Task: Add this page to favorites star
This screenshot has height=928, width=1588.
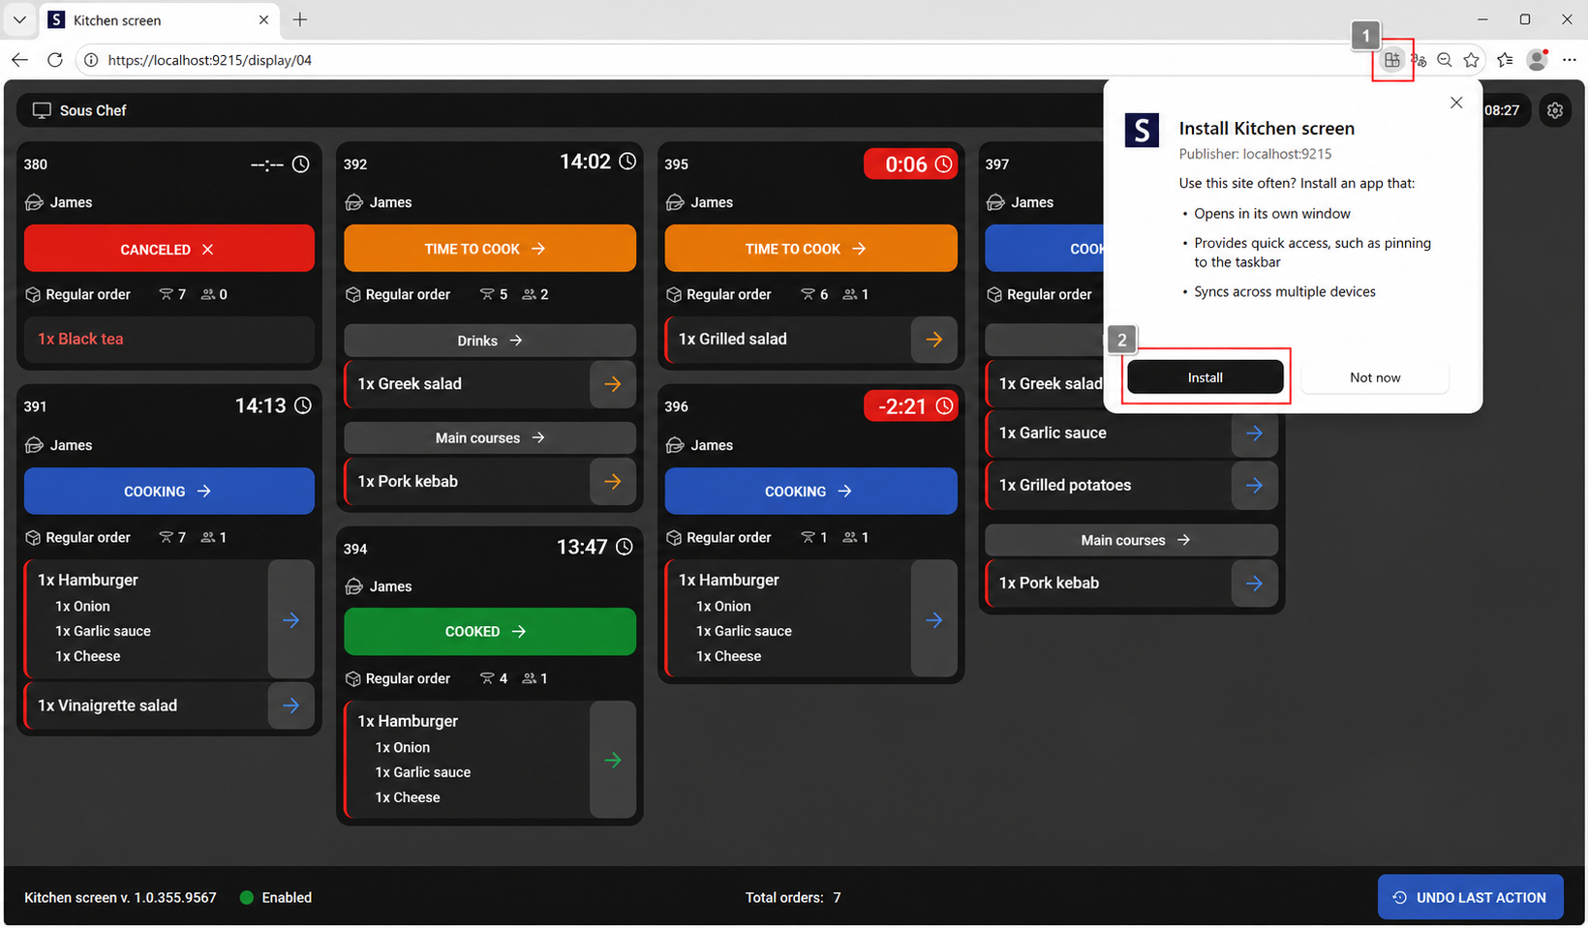Action: coord(1472,60)
